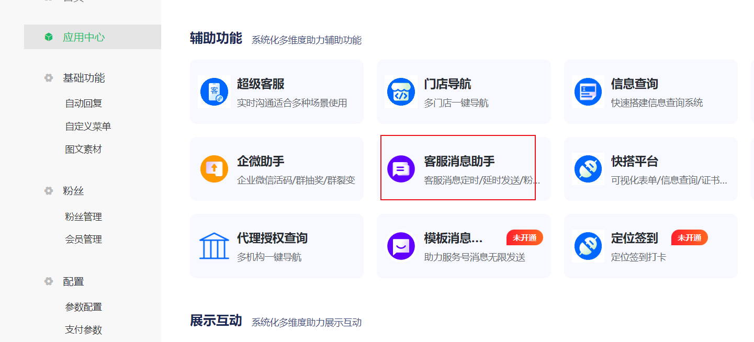This screenshot has height=342, width=754.
Task: Click the gear icon next to 基础功能
Action: tap(49, 78)
